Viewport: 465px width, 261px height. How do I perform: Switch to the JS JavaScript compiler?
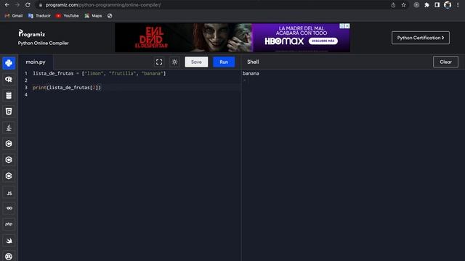click(9, 194)
